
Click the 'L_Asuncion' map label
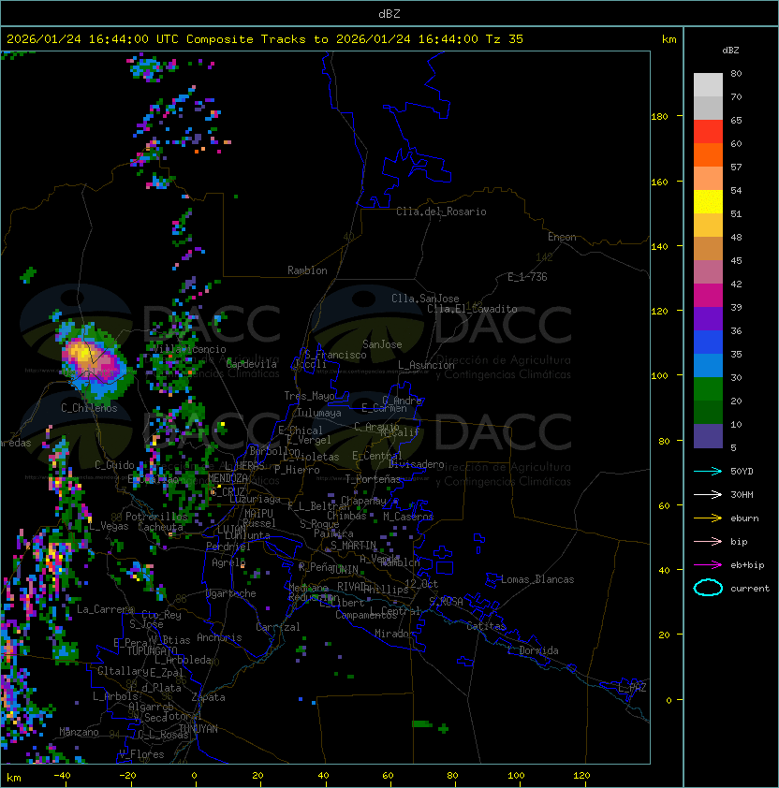point(426,365)
